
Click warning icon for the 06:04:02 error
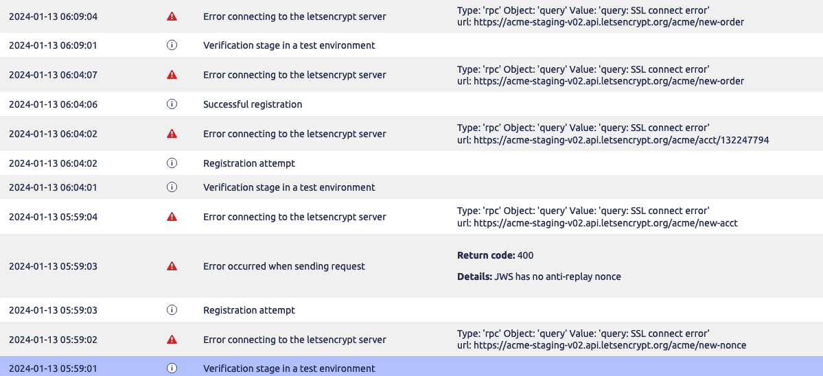click(172, 134)
